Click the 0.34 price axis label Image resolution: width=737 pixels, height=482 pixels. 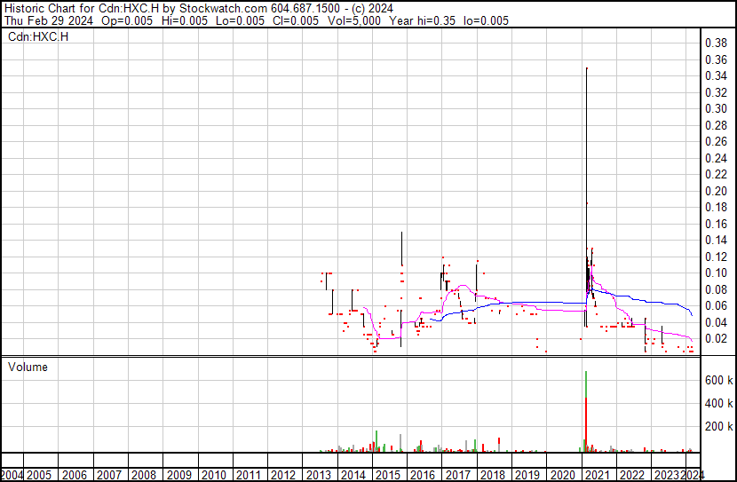(x=716, y=75)
